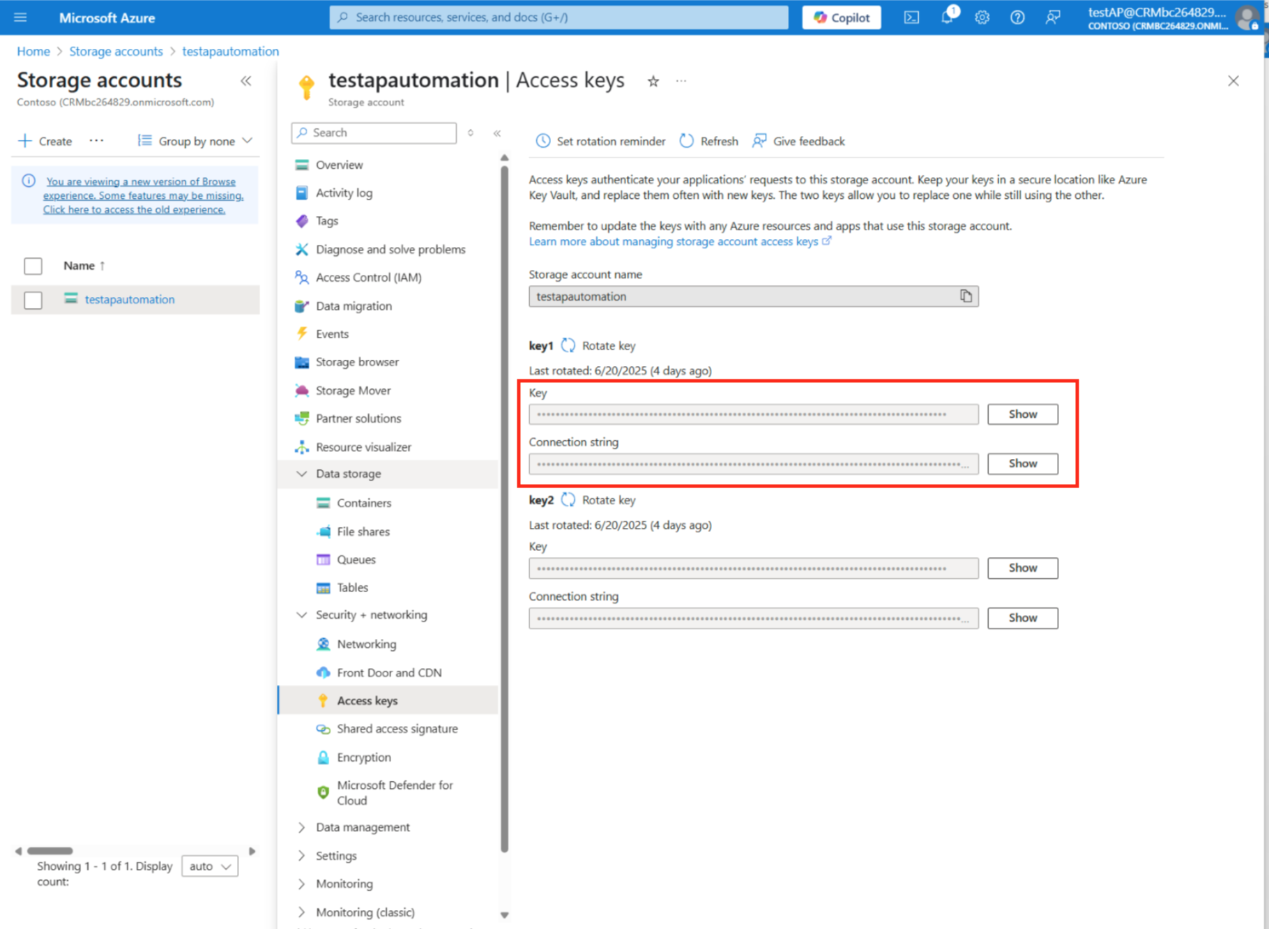
Task: Show the key1 Connection string
Action: coord(1022,464)
